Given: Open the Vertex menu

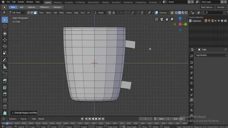Looking at the screenshot, I should [69, 13].
